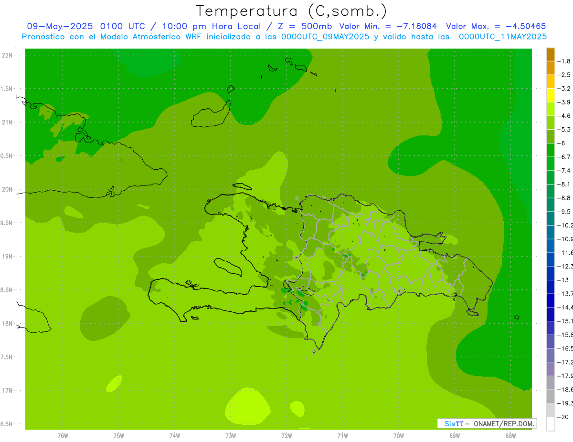Pick the brown swatch above -1.8
The width and height of the screenshot is (573, 442).
[551, 54]
